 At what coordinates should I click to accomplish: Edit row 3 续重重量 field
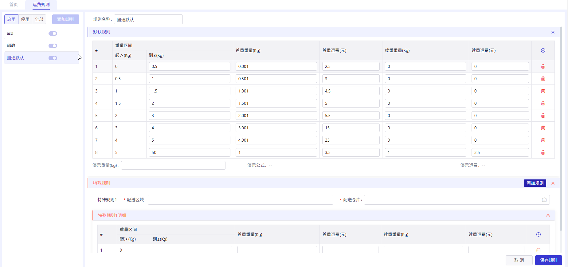tap(425, 91)
